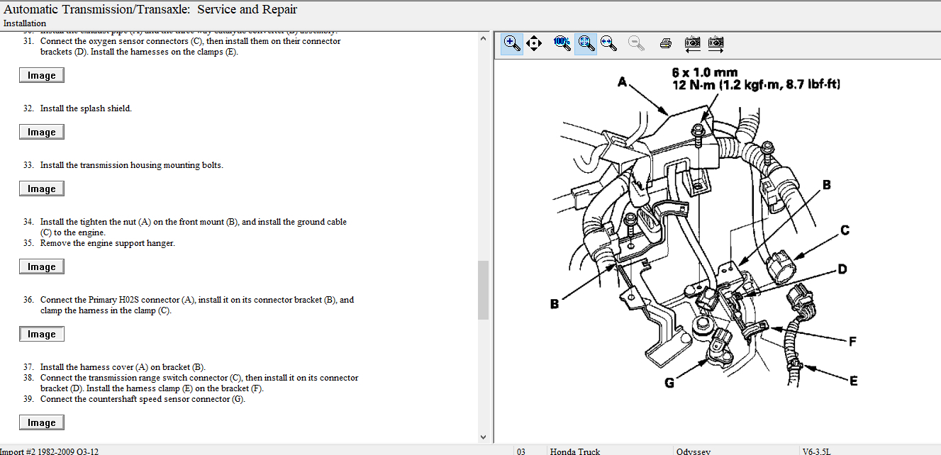Image resolution: width=941 pixels, height=455 pixels.
Task: Click 'Odyssey' in status bar
Action: [x=693, y=451]
